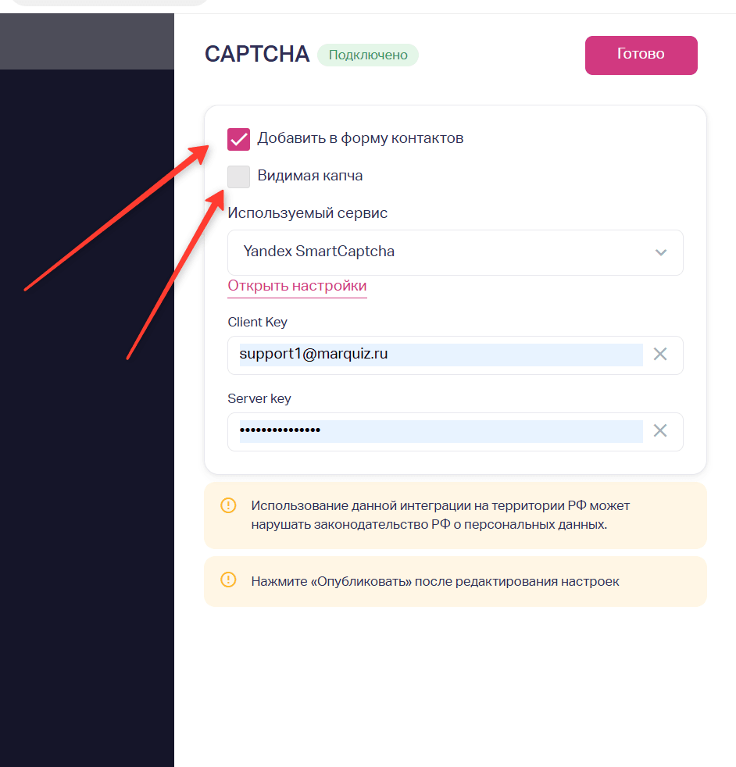Toggle the "Добавить в форму контактов" checkbox
The height and width of the screenshot is (767, 736).
tap(238, 139)
